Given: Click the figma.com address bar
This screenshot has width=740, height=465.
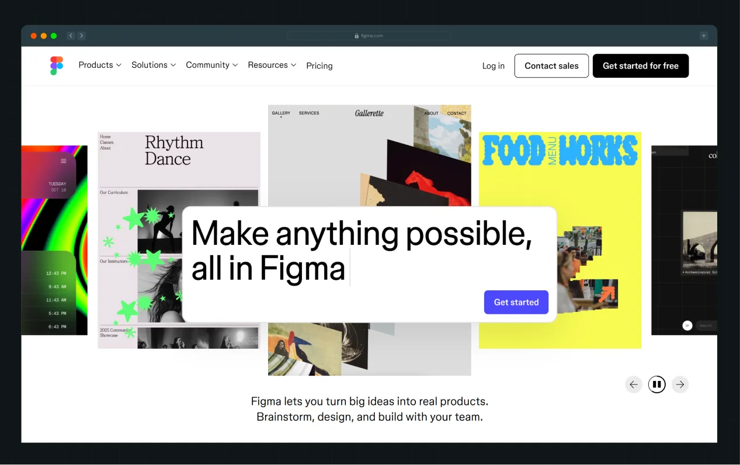Looking at the screenshot, I should [x=369, y=36].
